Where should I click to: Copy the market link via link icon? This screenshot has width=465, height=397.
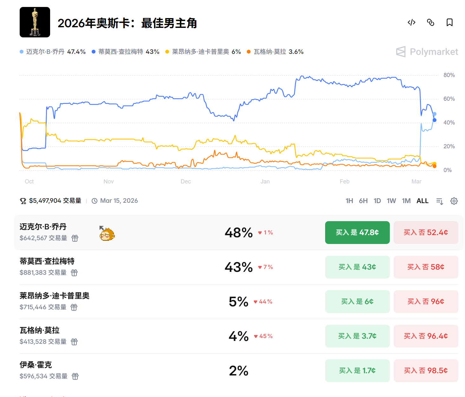point(430,22)
